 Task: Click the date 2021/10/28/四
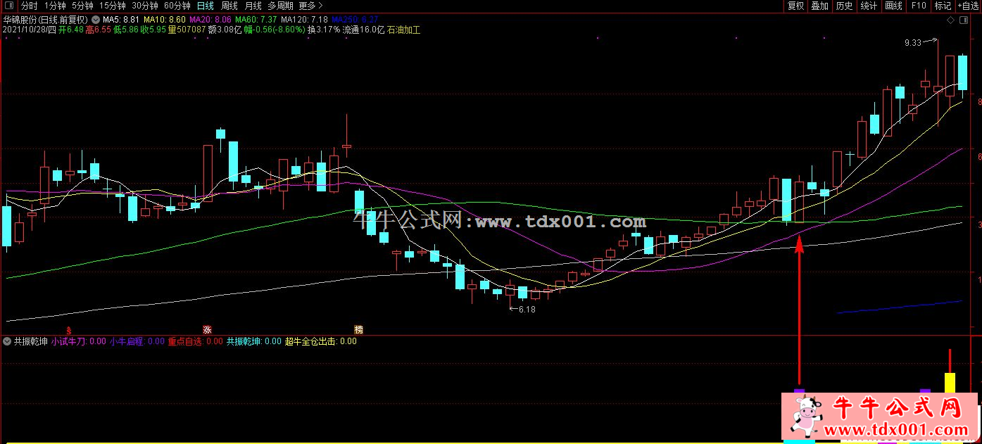pyautogui.click(x=30, y=30)
